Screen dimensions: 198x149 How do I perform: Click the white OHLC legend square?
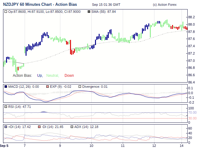pos(6,12)
